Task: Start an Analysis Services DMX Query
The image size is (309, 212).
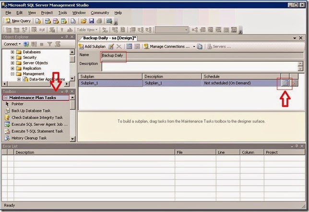Action: (x=56, y=21)
